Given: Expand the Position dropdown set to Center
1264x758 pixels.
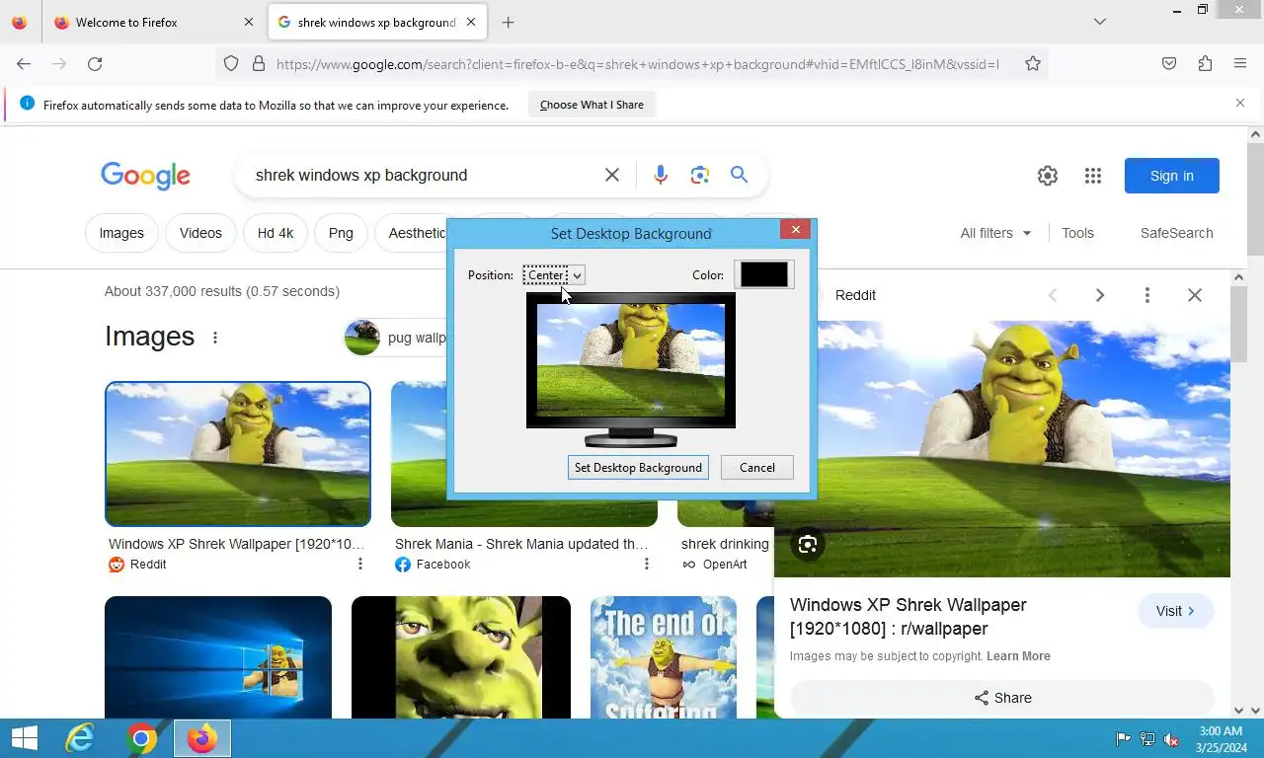Looking at the screenshot, I should [554, 275].
